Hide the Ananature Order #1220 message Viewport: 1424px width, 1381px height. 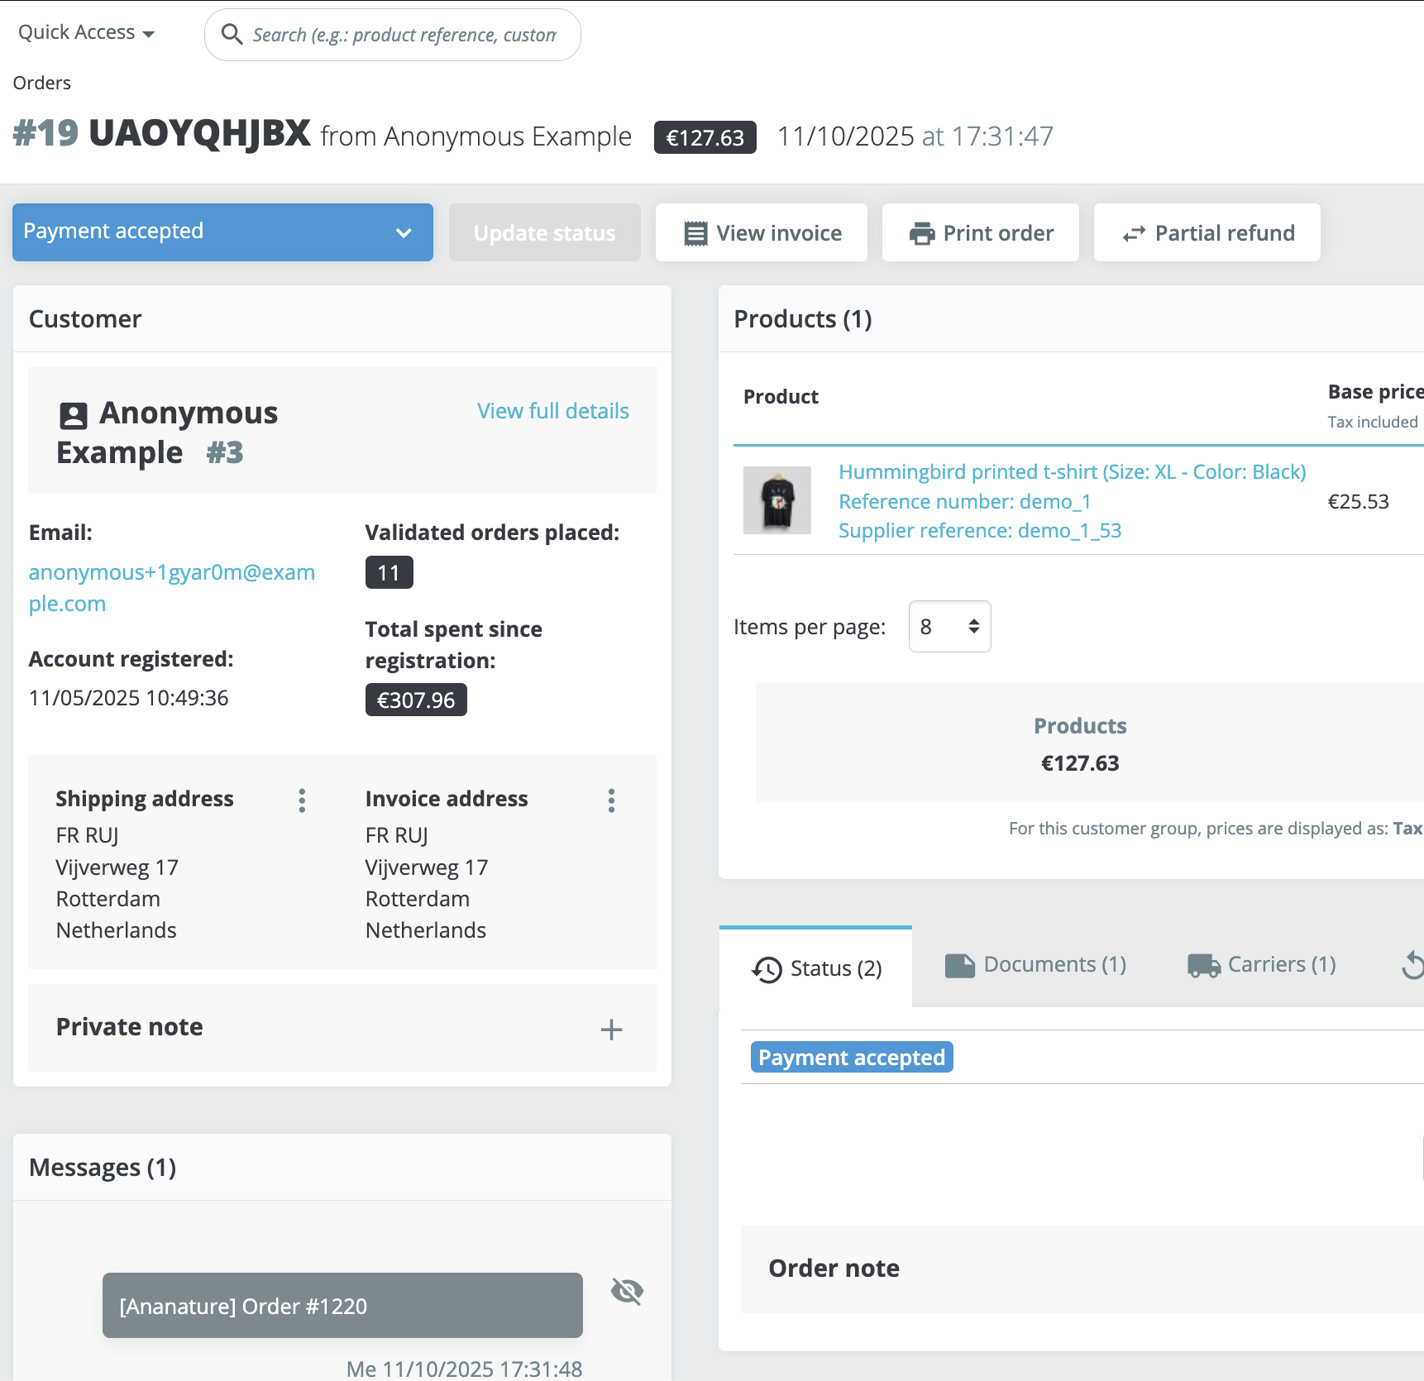[x=627, y=1290]
